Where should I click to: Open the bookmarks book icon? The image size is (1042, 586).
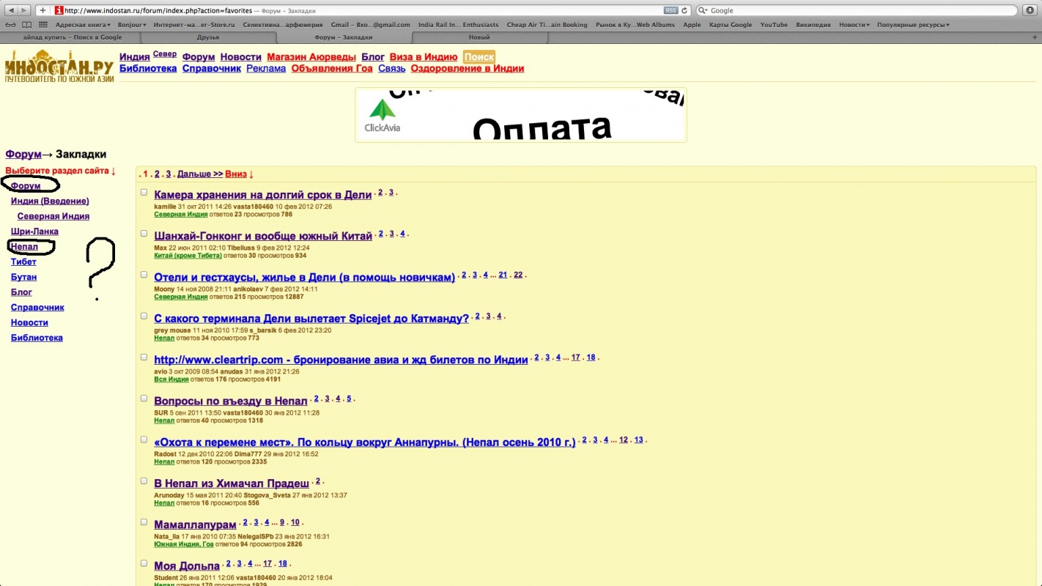pos(26,24)
